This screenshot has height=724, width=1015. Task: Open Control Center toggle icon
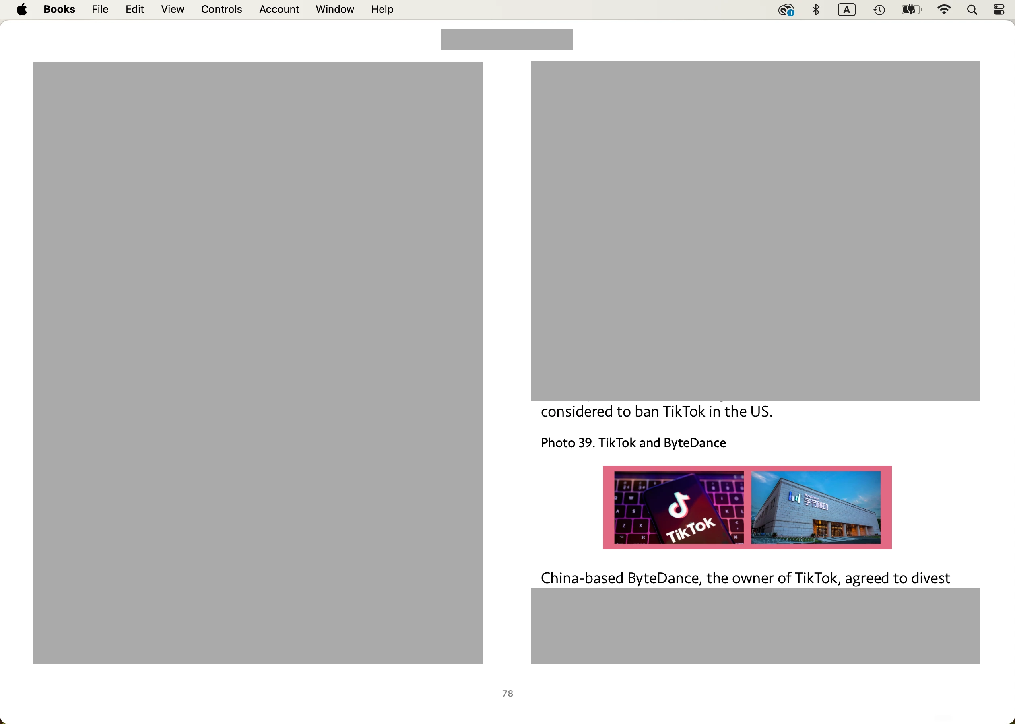[x=999, y=10]
